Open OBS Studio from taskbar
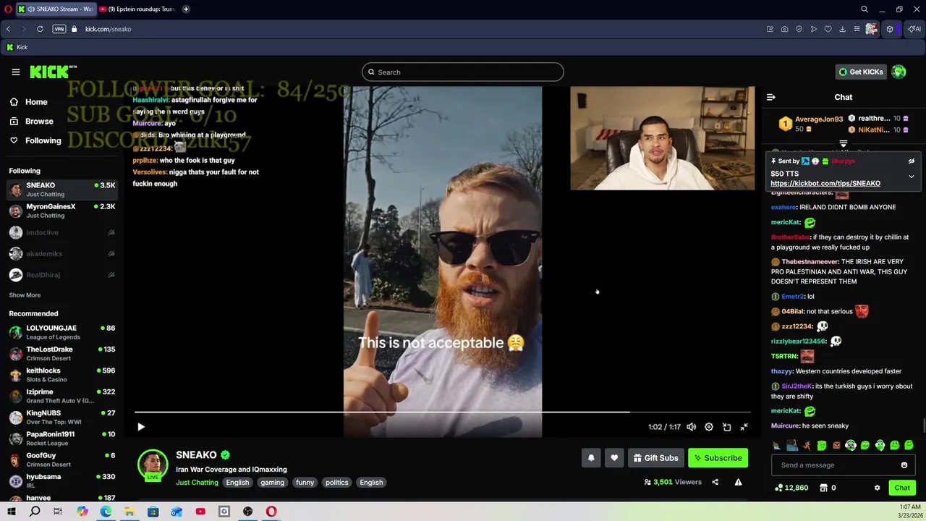The width and height of the screenshot is (926, 521). [x=247, y=512]
